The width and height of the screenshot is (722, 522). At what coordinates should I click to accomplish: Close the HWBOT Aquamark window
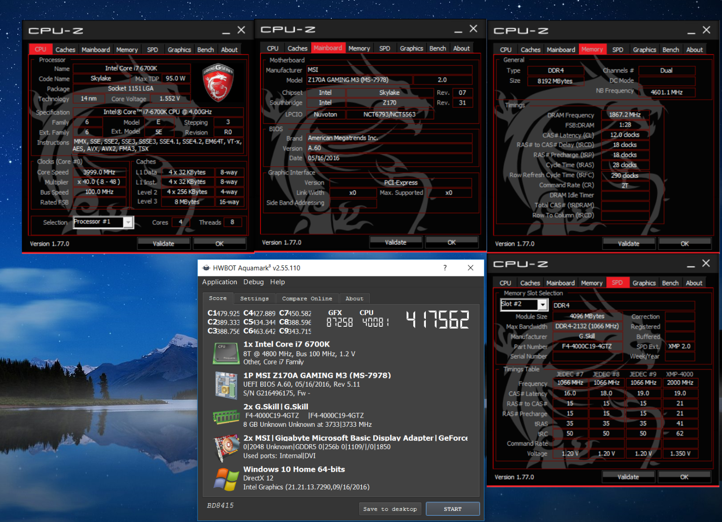pyautogui.click(x=470, y=268)
